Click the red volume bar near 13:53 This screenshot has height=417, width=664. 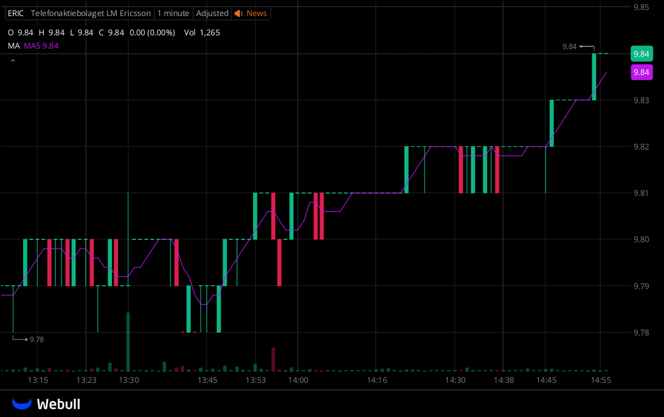274,359
